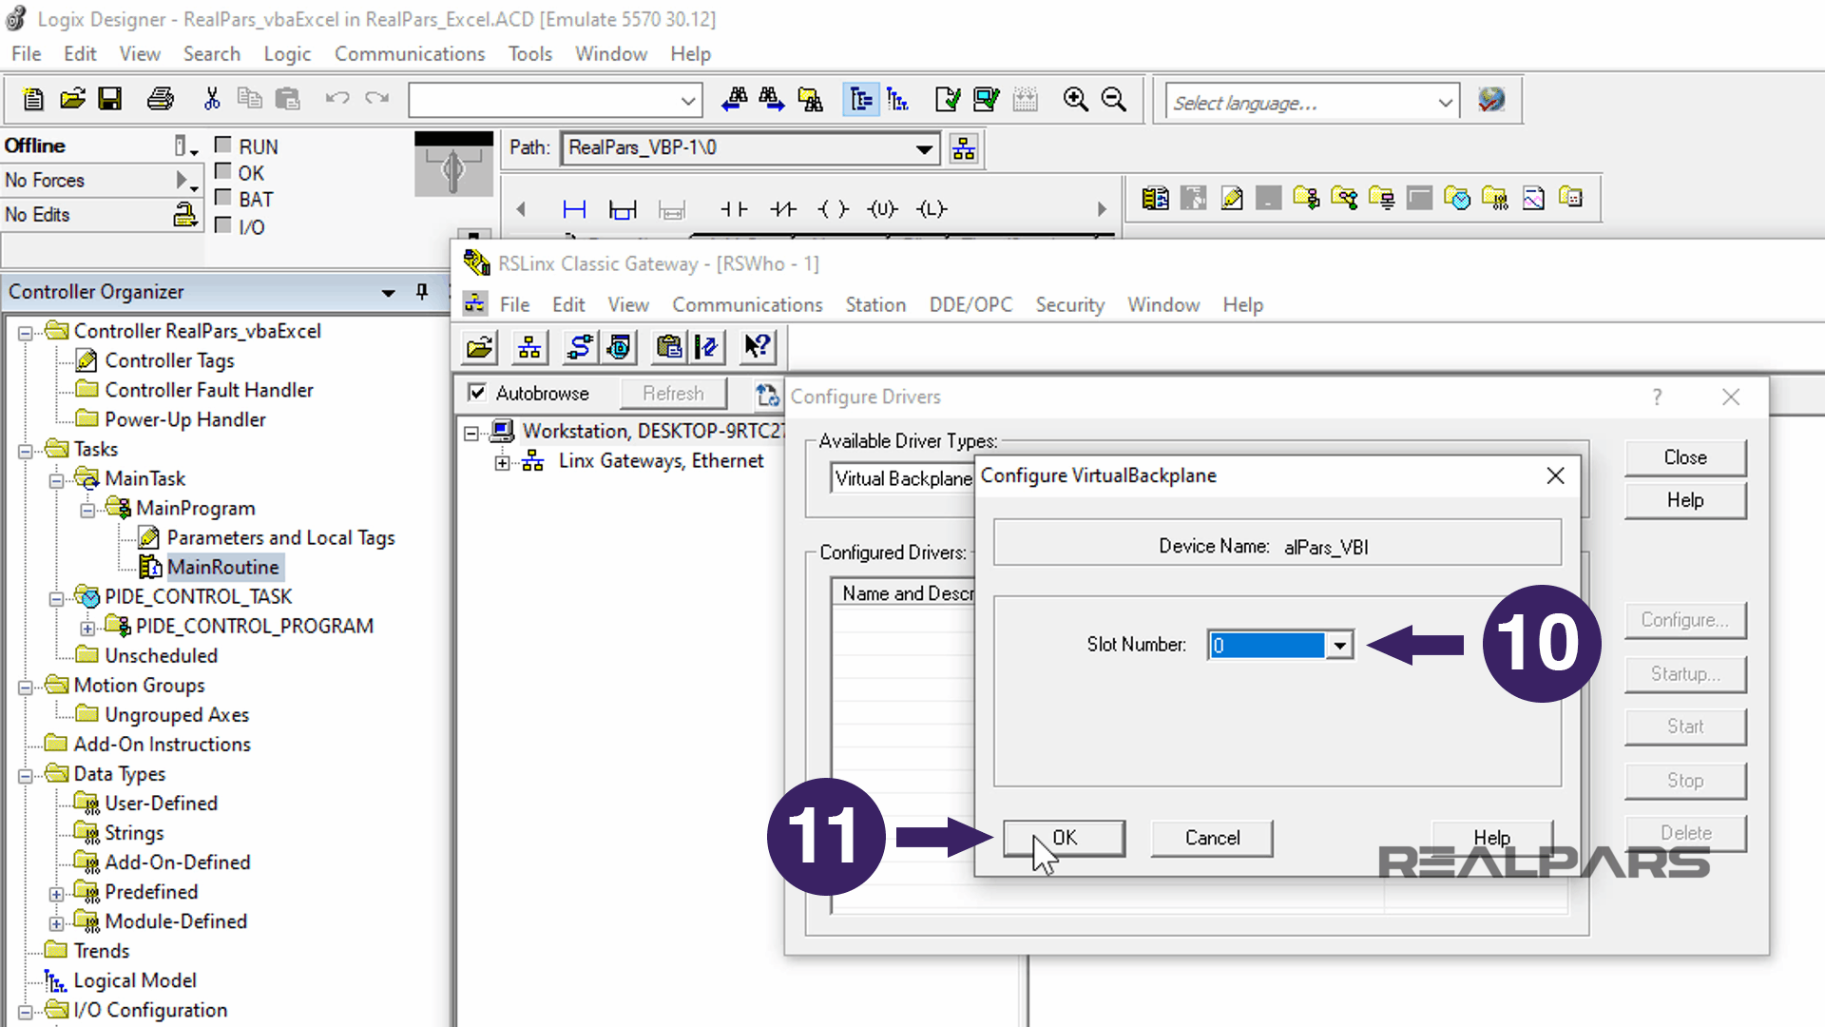Open the Select language dropdown
The image size is (1825, 1027).
1445,103
